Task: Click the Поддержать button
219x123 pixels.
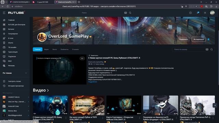Action: tap(183, 39)
